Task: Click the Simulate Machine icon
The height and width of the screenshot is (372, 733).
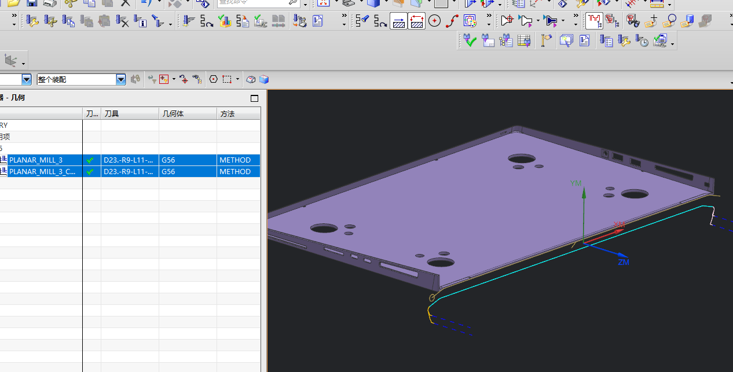Action: [261, 21]
